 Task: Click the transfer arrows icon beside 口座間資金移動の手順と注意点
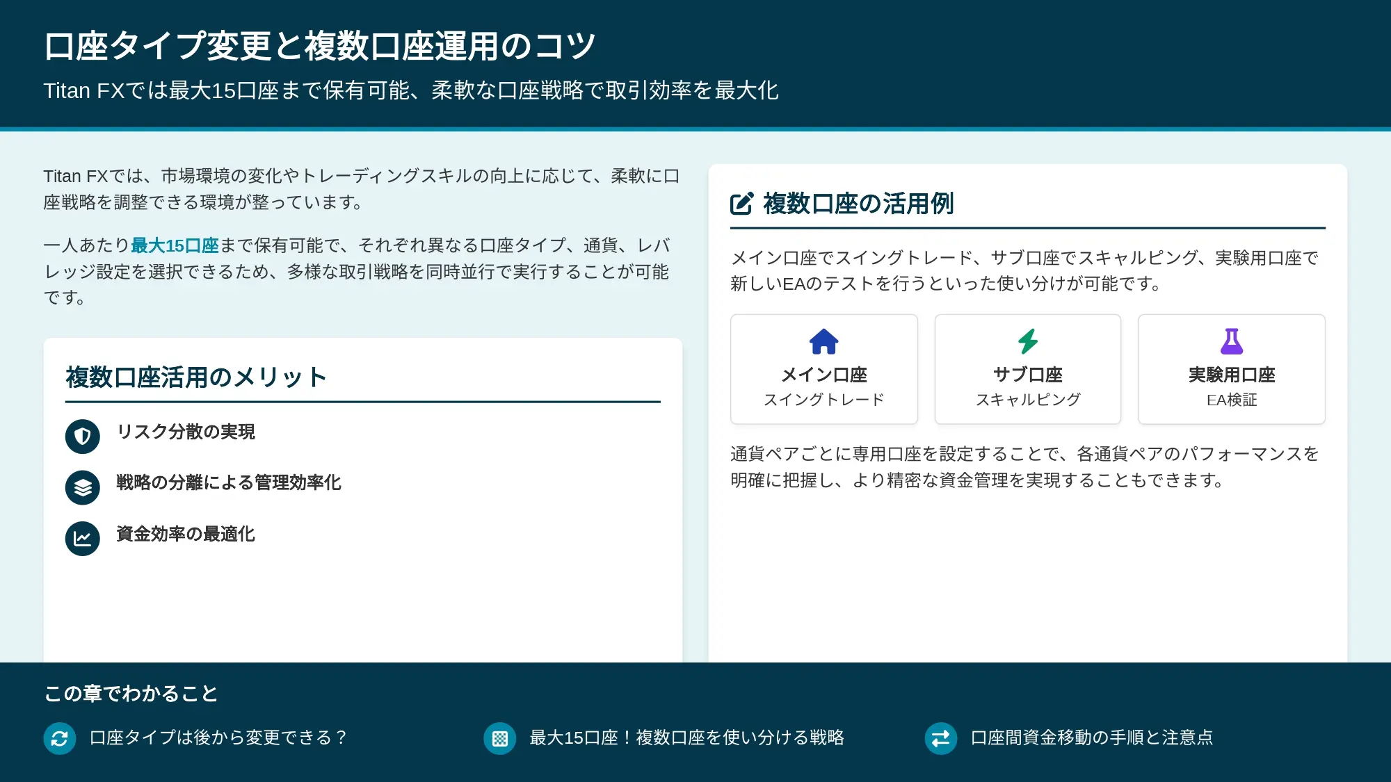click(x=941, y=738)
